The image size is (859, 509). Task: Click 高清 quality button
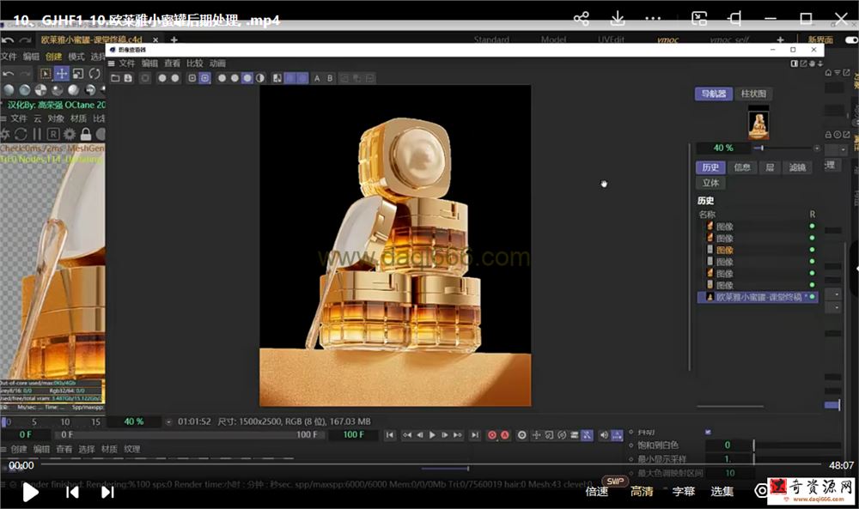[x=641, y=492]
